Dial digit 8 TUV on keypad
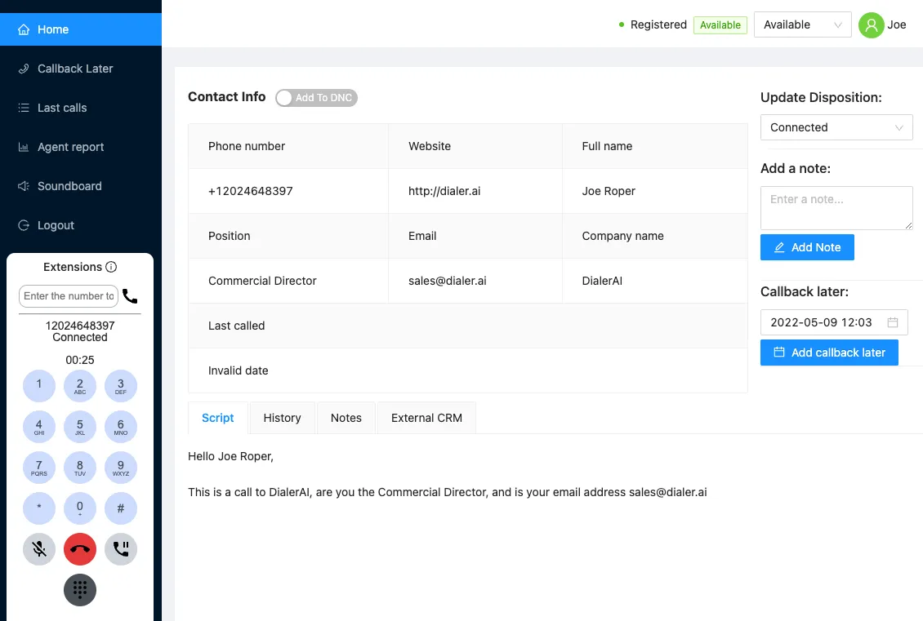The height and width of the screenshot is (621, 923). pos(80,468)
